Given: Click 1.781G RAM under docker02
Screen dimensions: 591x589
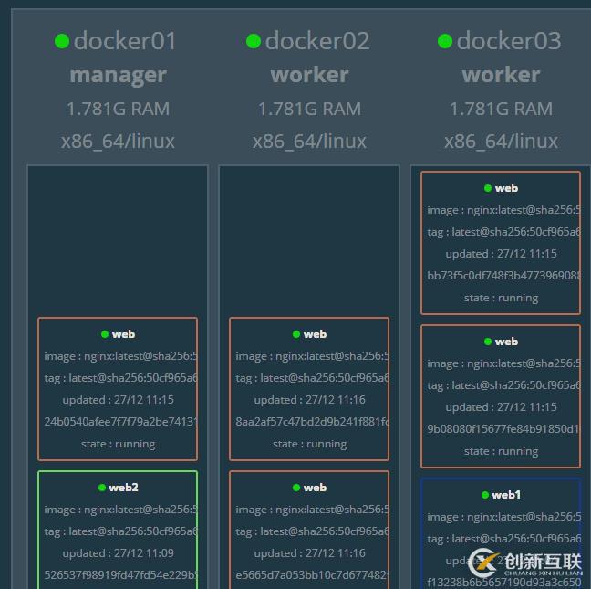Looking at the screenshot, I should 309,109.
